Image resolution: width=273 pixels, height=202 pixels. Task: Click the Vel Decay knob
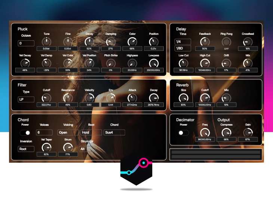[25, 63]
